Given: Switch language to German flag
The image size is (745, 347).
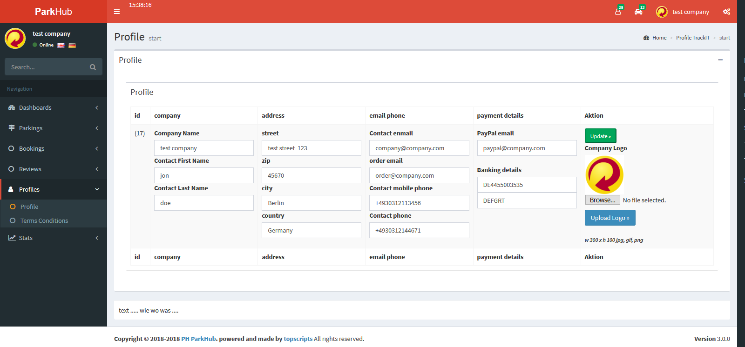Looking at the screenshot, I should tap(72, 45).
